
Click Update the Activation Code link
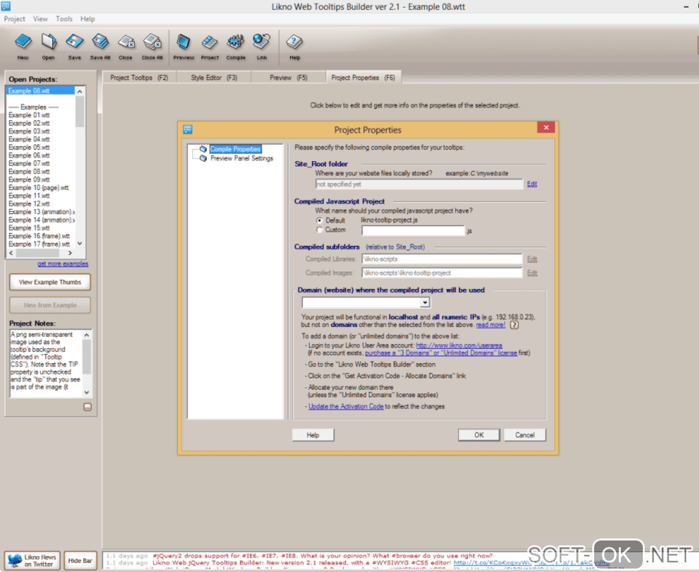pyautogui.click(x=346, y=406)
